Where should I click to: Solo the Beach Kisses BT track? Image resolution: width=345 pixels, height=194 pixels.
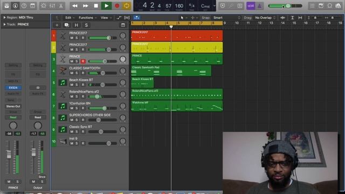point(77,85)
